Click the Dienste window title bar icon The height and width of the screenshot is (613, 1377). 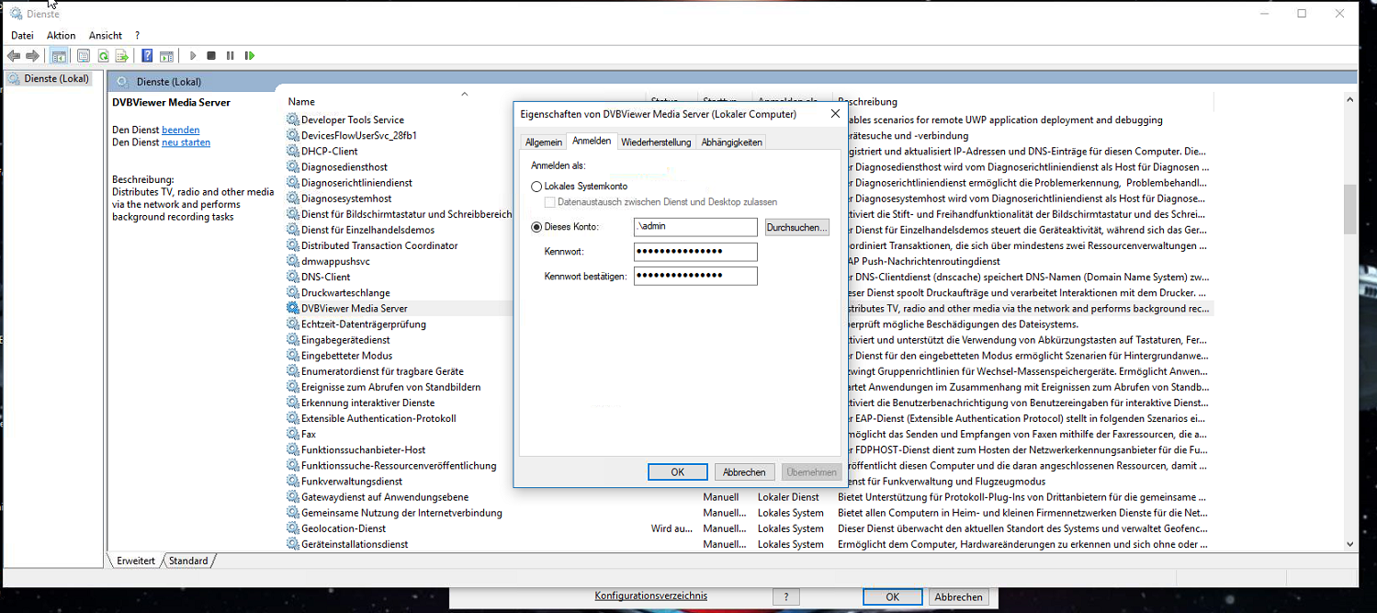(16, 14)
